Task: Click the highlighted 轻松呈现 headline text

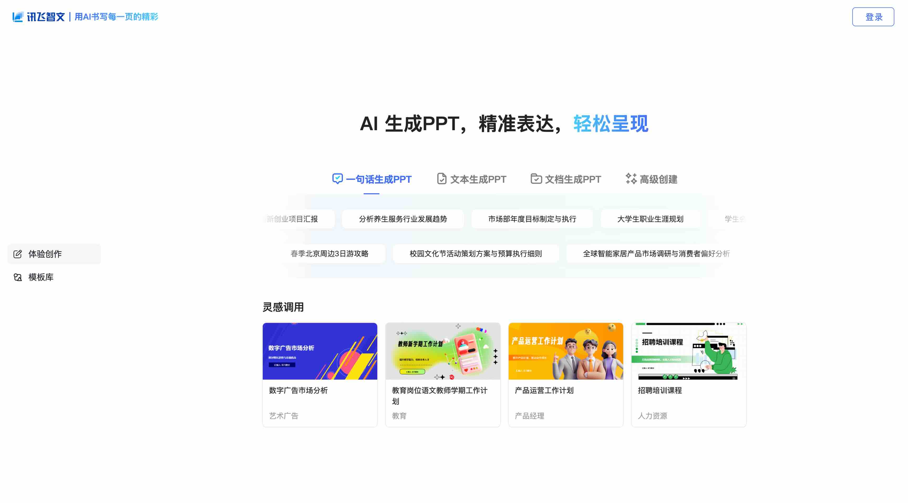Action: [611, 124]
